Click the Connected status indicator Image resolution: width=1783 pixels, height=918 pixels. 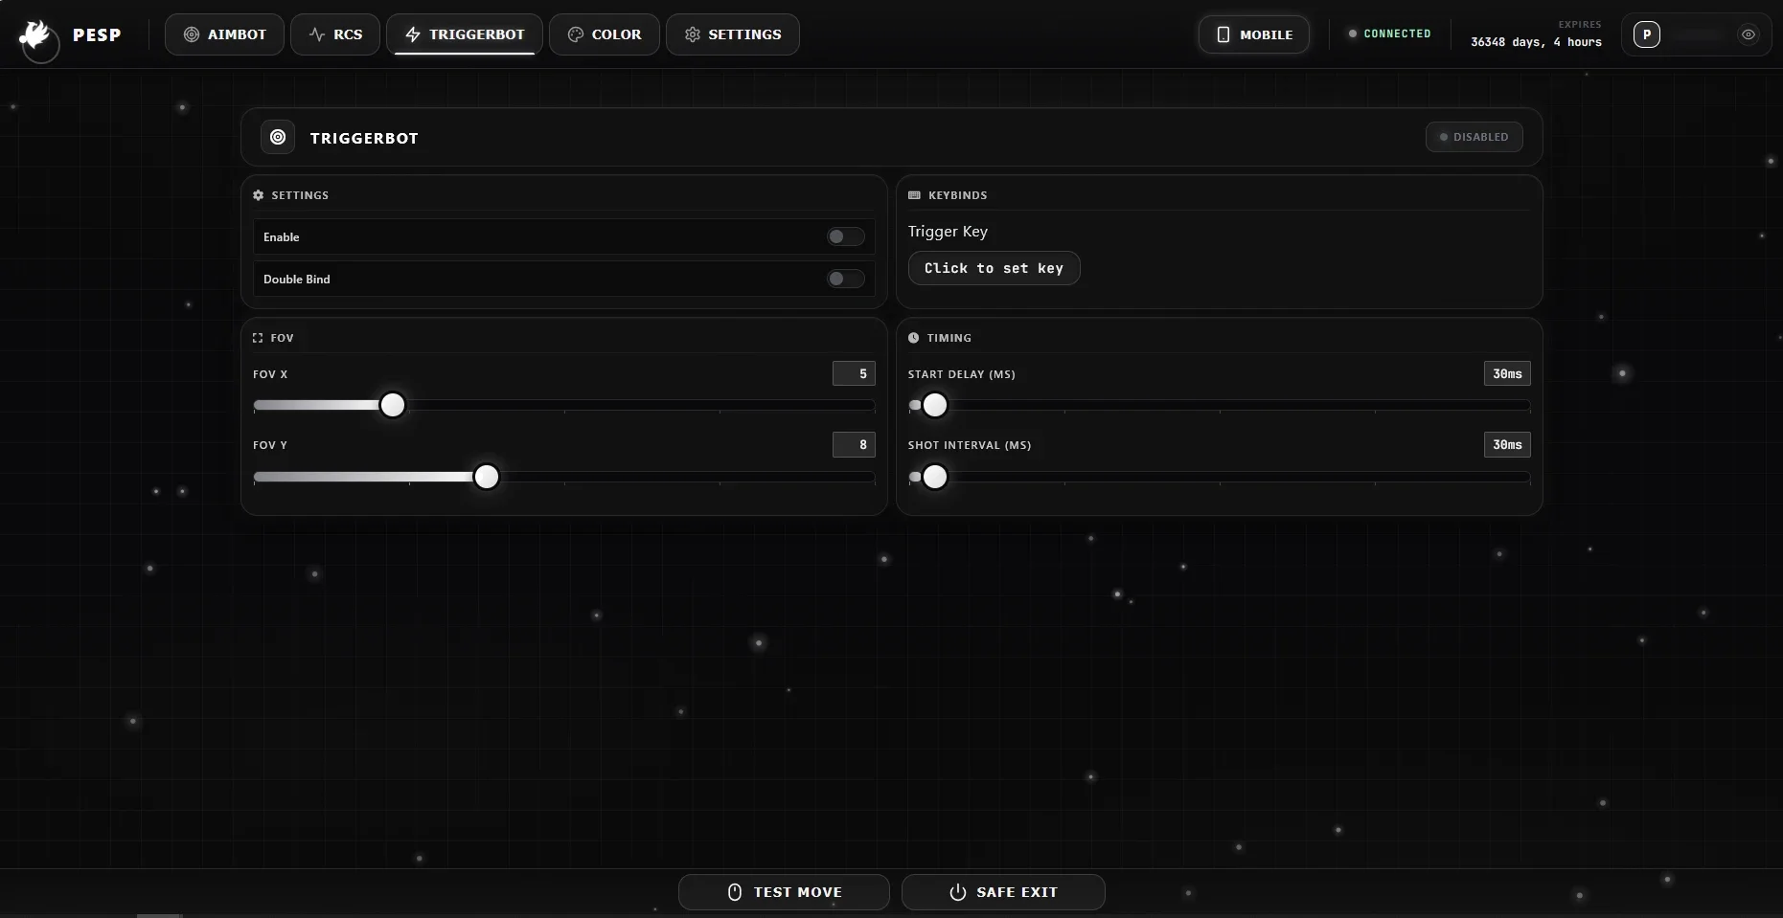point(1389,34)
